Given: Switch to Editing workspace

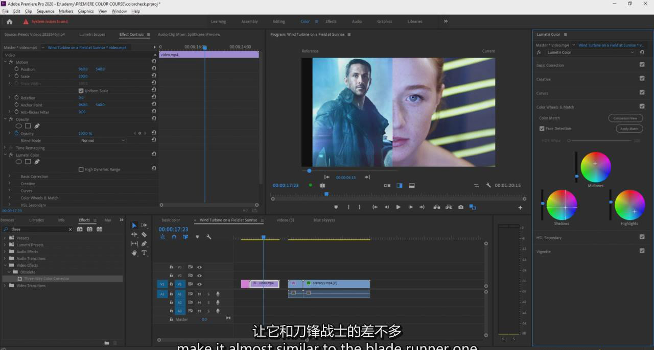Looking at the screenshot, I should 279,21.
